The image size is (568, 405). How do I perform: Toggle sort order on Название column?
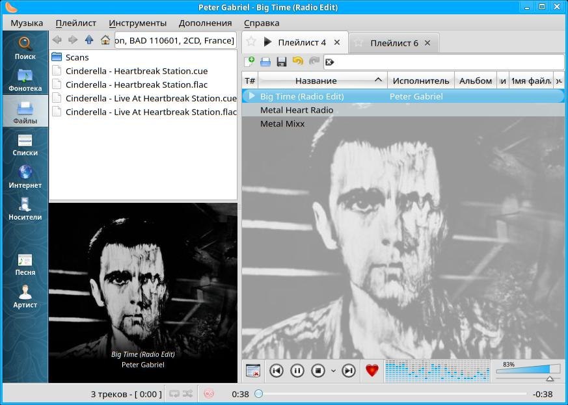[x=322, y=81]
